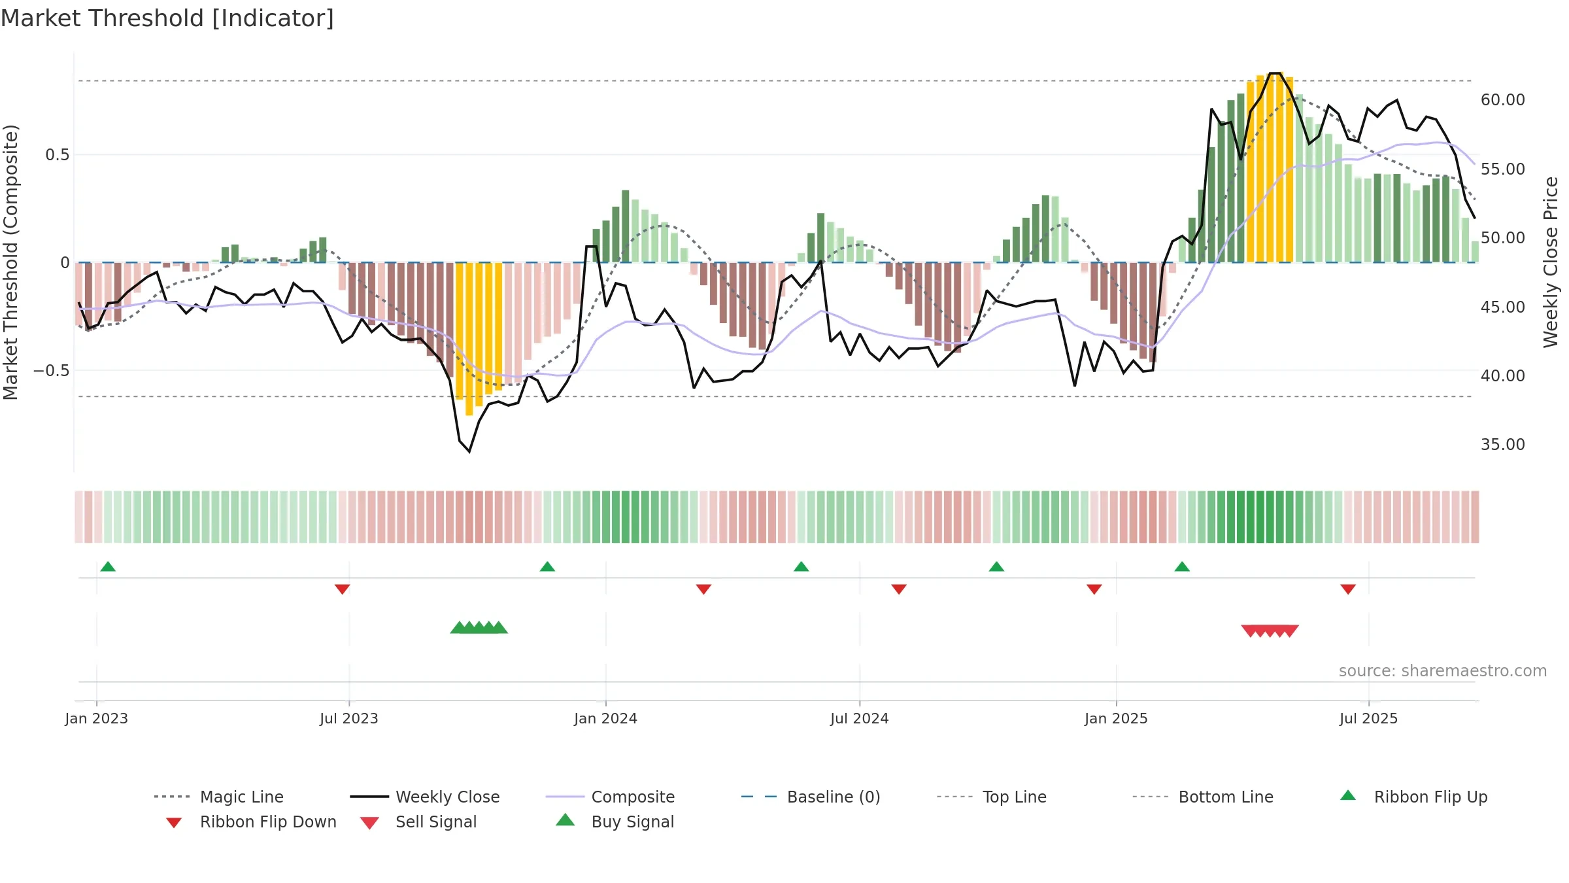Click the red sell signal triangle cluster
1569x883 pixels.
1270,631
